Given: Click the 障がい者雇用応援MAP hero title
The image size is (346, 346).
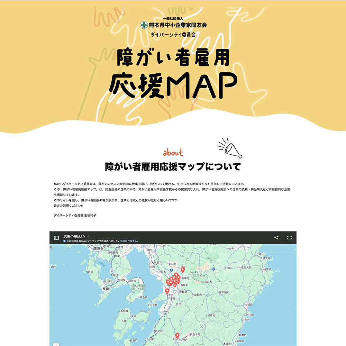Looking at the screenshot, I should [x=173, y=73].
